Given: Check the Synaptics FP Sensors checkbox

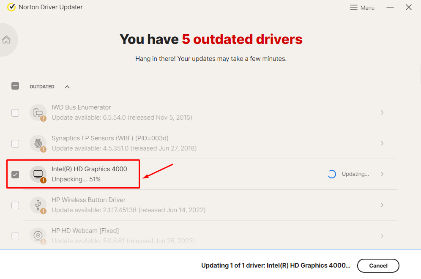Looking at the screenshot, I should 15,144.
